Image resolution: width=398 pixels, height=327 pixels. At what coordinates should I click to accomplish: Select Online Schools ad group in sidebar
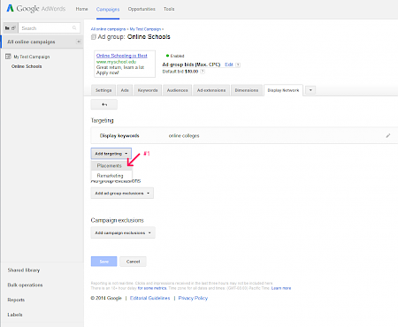click(x=27, y=66)
